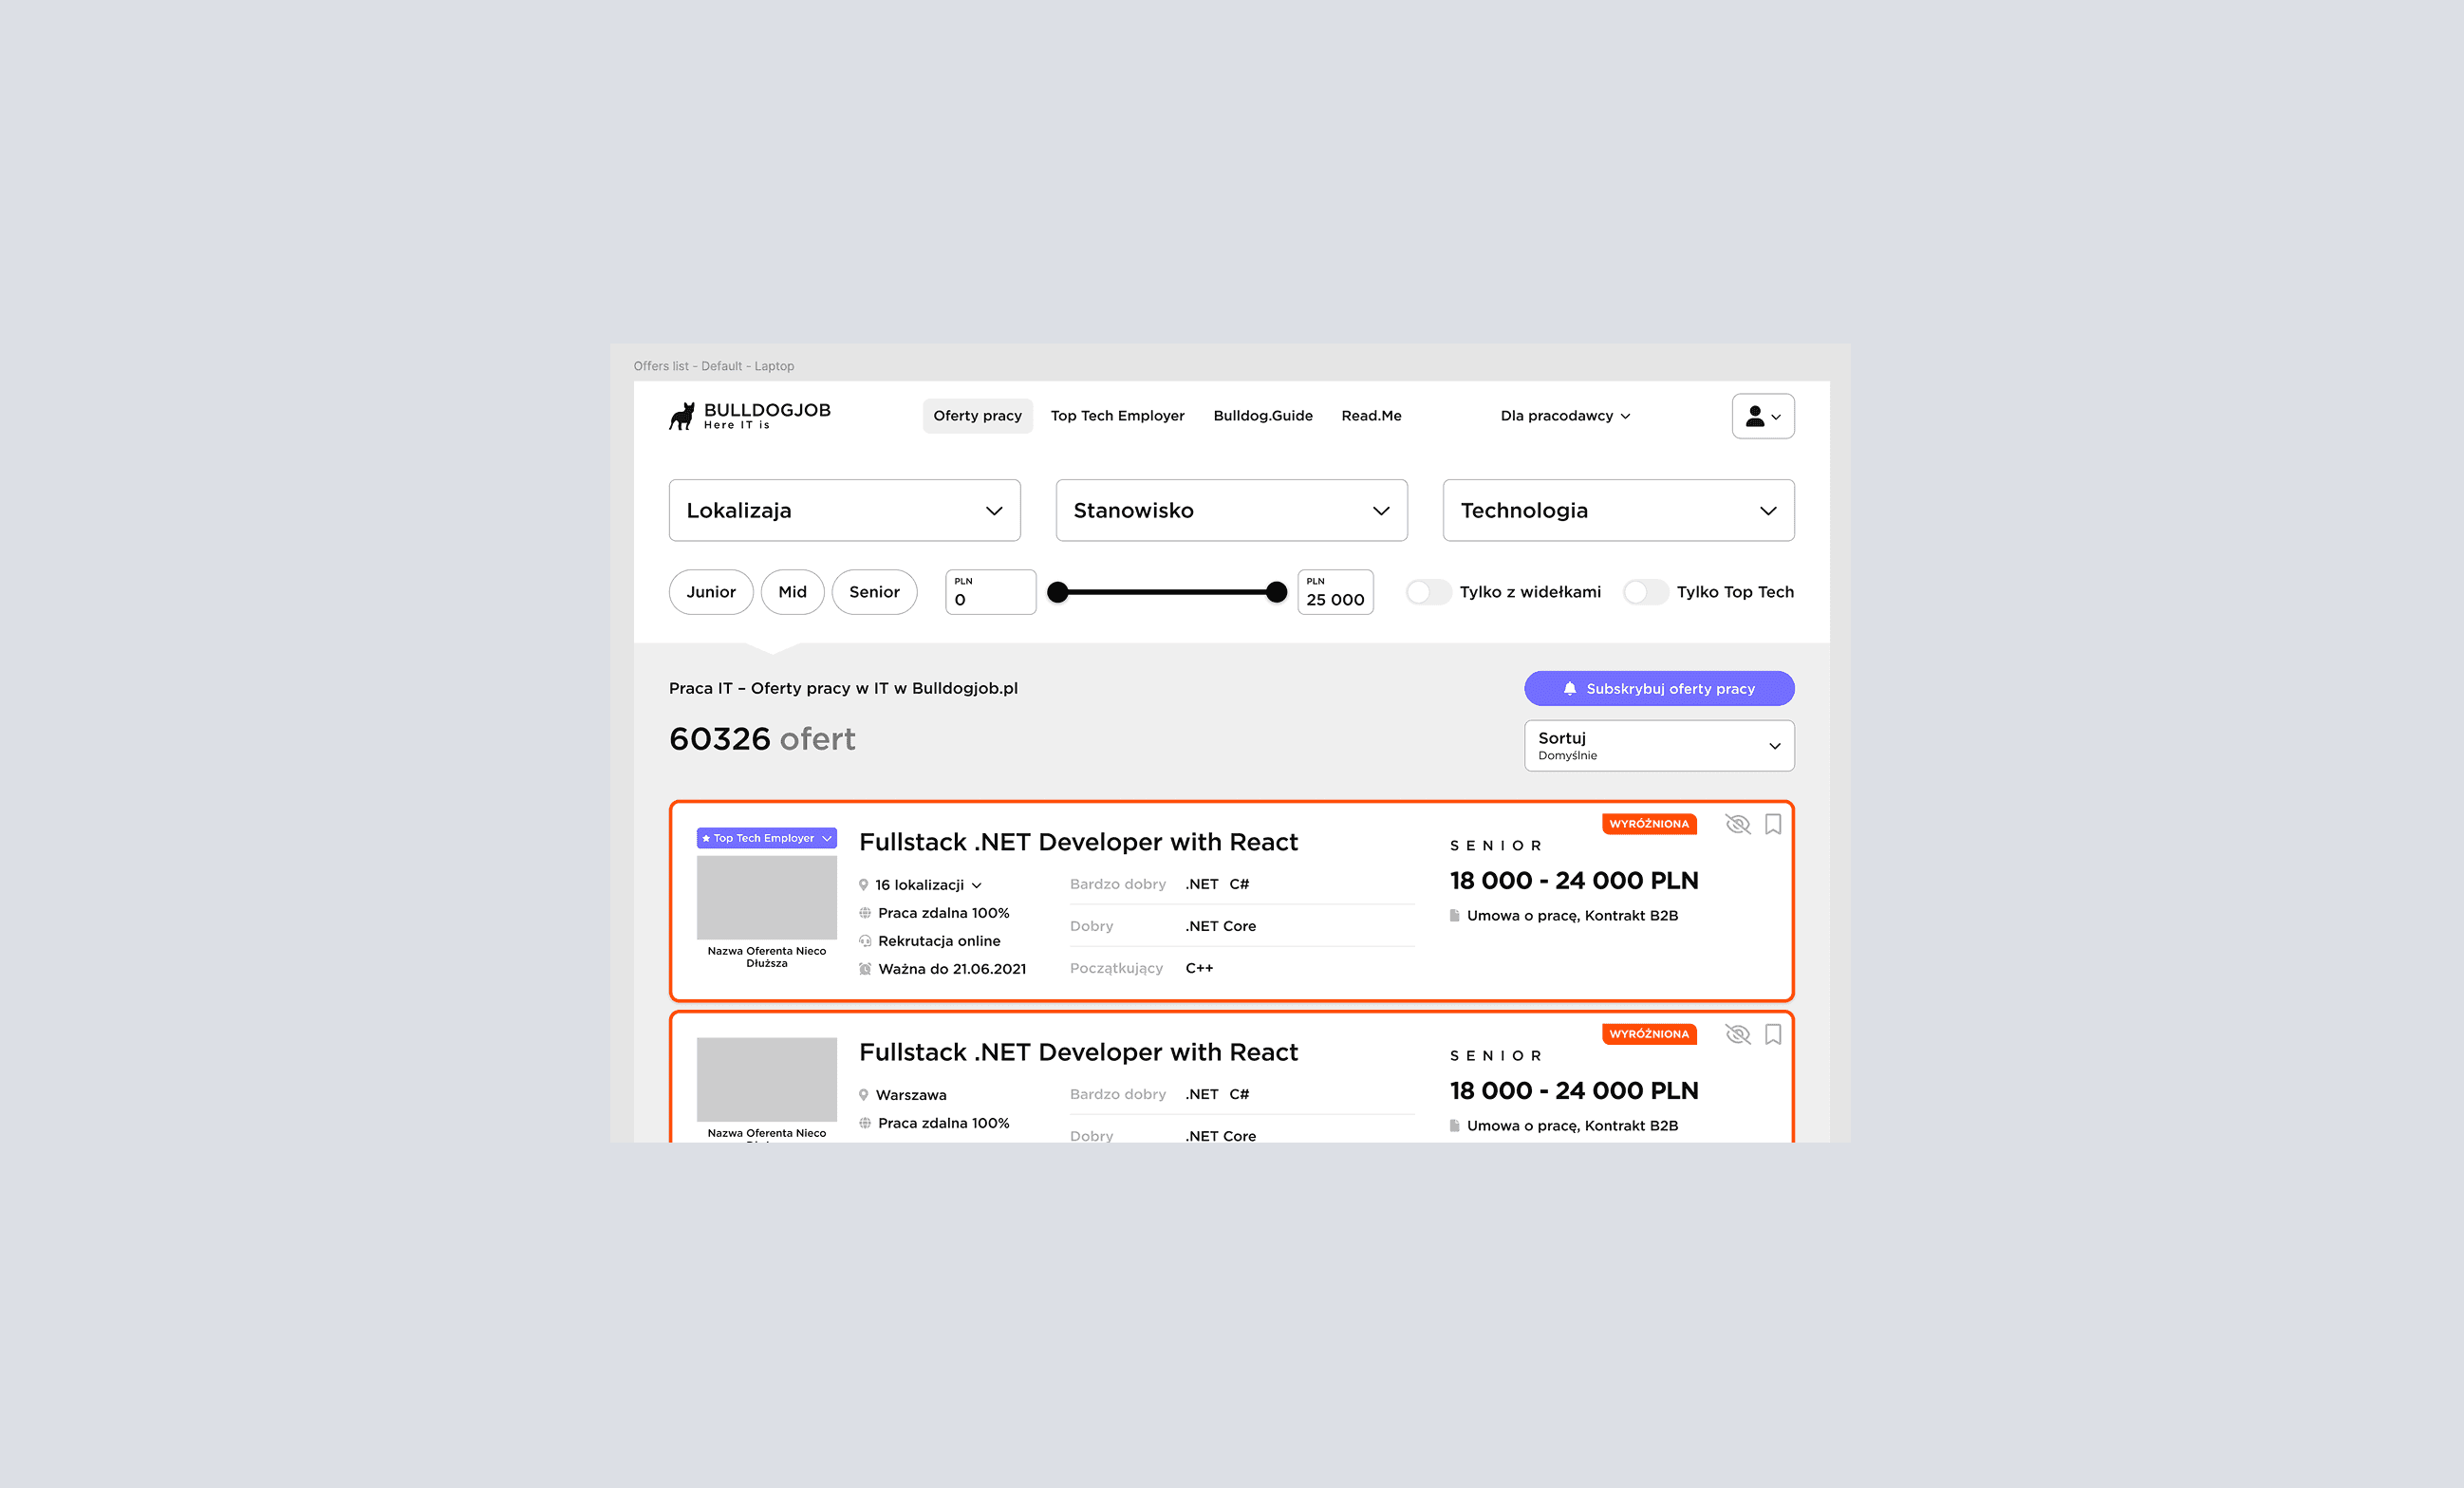The width and height of the screenshot is (2464, 1488).
Task: Expand the Technologia dropdown
Action: tap(1617, 510)
